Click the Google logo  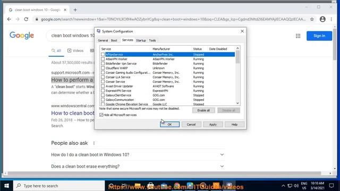pyautogui.click(x=22, y=36)
